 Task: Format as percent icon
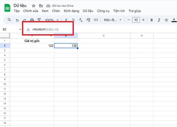pyautogui.click(x=73, y=20)
